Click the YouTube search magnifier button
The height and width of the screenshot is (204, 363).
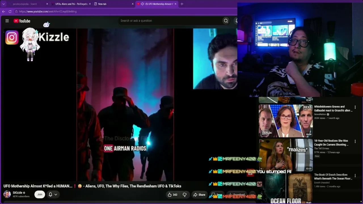226,21
